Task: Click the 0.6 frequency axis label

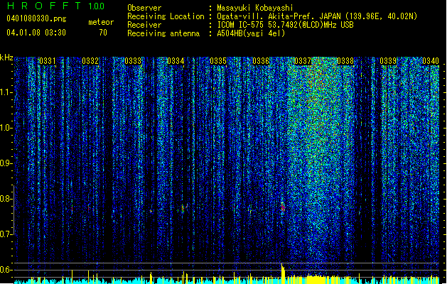Action: [x=6, y=270]
